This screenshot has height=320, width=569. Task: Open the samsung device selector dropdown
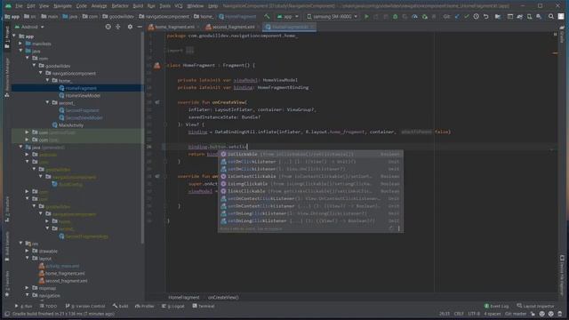click(332, 17)
